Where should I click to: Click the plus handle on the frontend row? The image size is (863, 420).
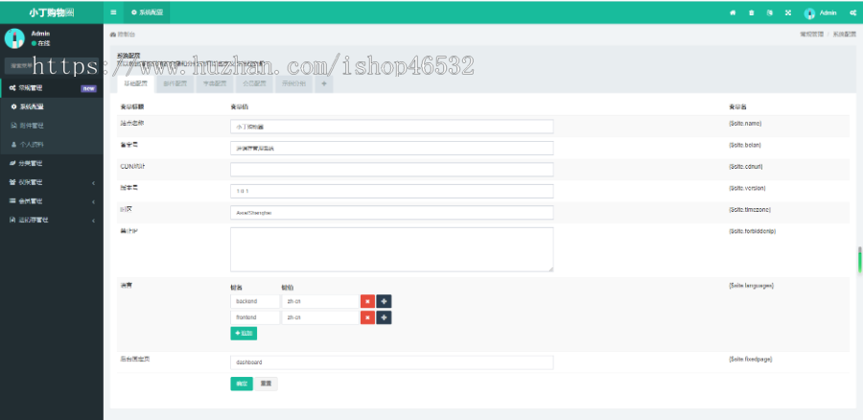384,317
